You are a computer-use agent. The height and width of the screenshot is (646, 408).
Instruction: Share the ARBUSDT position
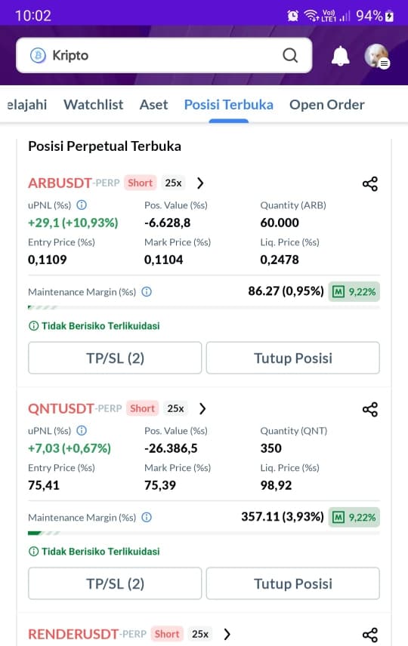(x=370, y=183)
